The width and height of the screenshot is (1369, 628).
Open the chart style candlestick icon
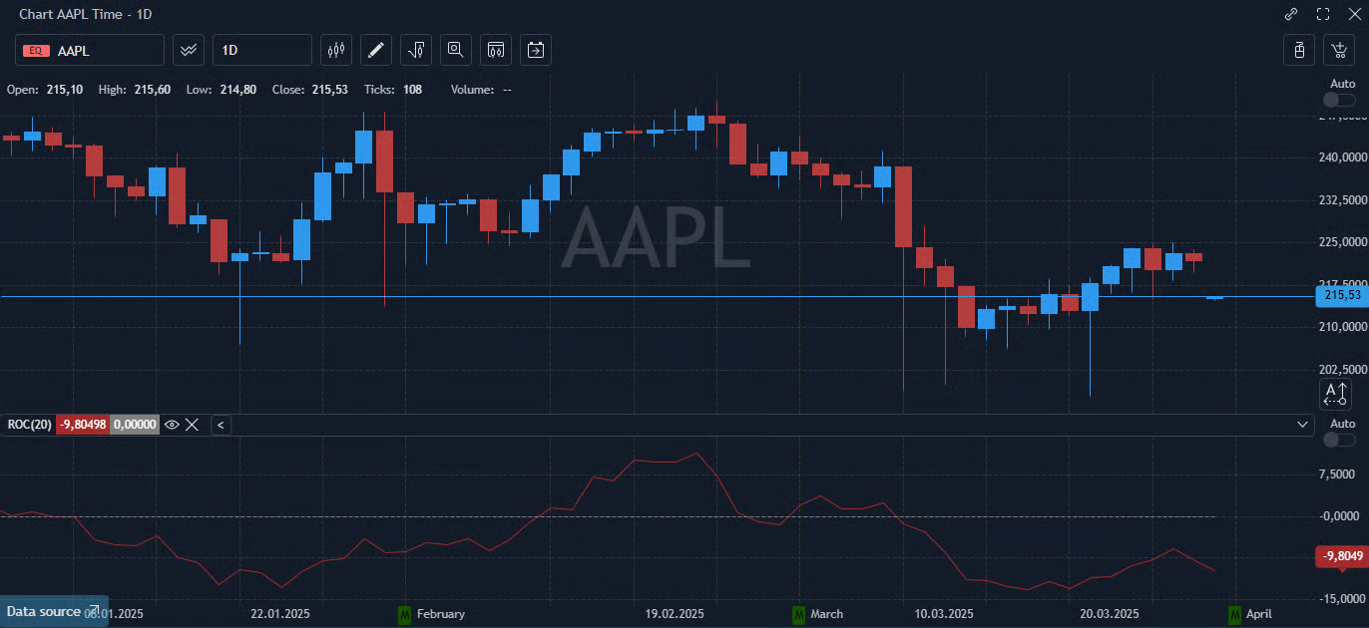[x=336, y=50]
